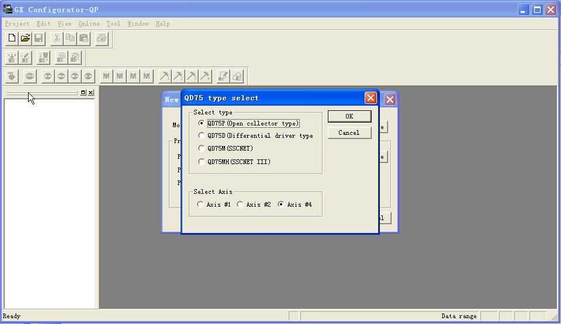Open the Project menu
This screenshot has width=561, height=324.
pos(17,24)
